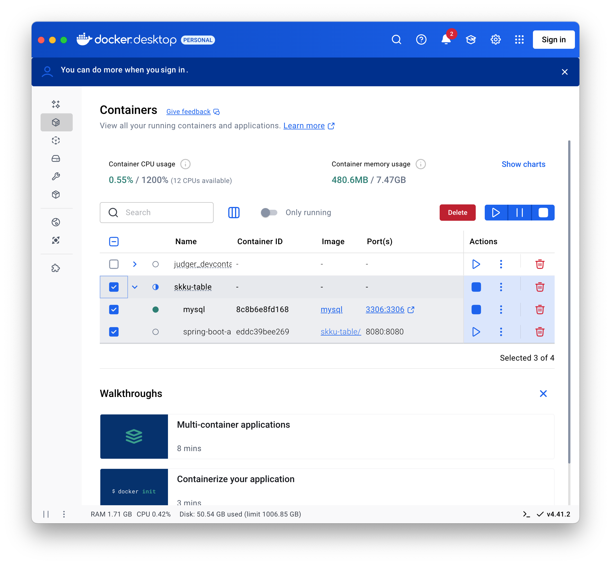Click the red Delete button
The width and height of the screenshot is (611, 565).
pyautogui.click(x=457, y=213)
